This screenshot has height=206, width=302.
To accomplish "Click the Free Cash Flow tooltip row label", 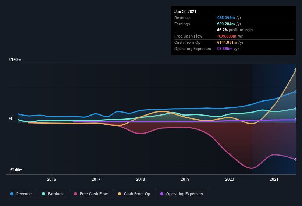I will pyautogui.click(x=188, y=36).
